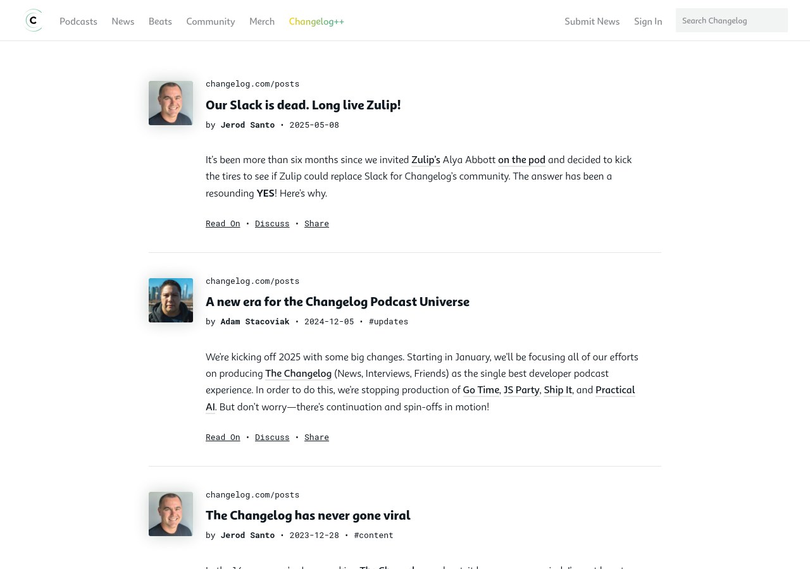The width and height of the screenshot is (810, 569).
Task: Click Submit News in header
Action: point(592,21)
